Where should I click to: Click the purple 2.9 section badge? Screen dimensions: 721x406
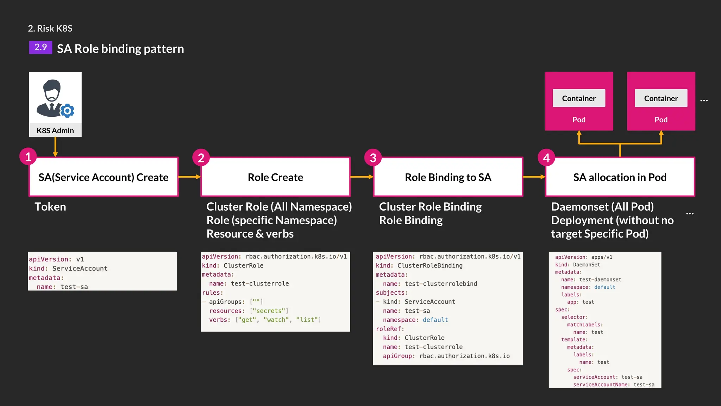(x=40, y=47)
